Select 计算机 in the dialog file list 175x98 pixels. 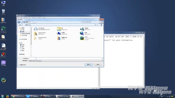tap(62, 33)
